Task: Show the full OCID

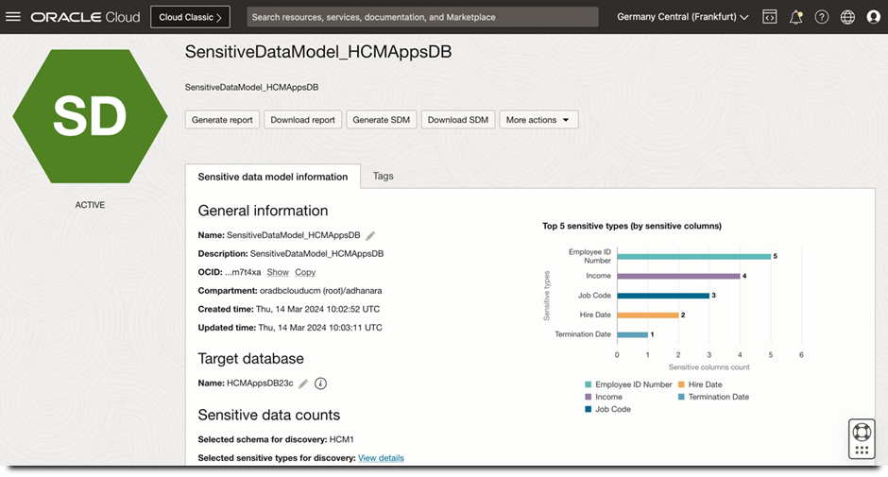Action: click(278, 272)
